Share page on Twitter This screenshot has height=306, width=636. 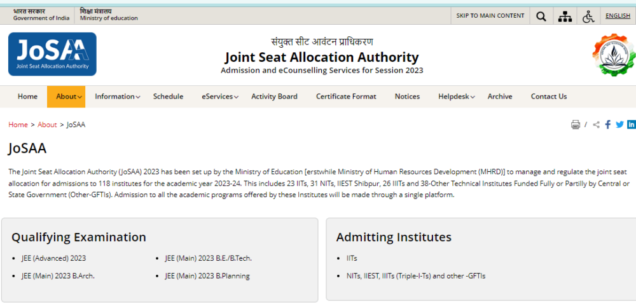tap(619, 125)
